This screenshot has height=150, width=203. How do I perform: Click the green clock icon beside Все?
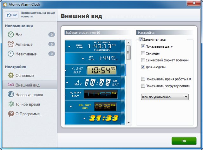coord(11,35)
